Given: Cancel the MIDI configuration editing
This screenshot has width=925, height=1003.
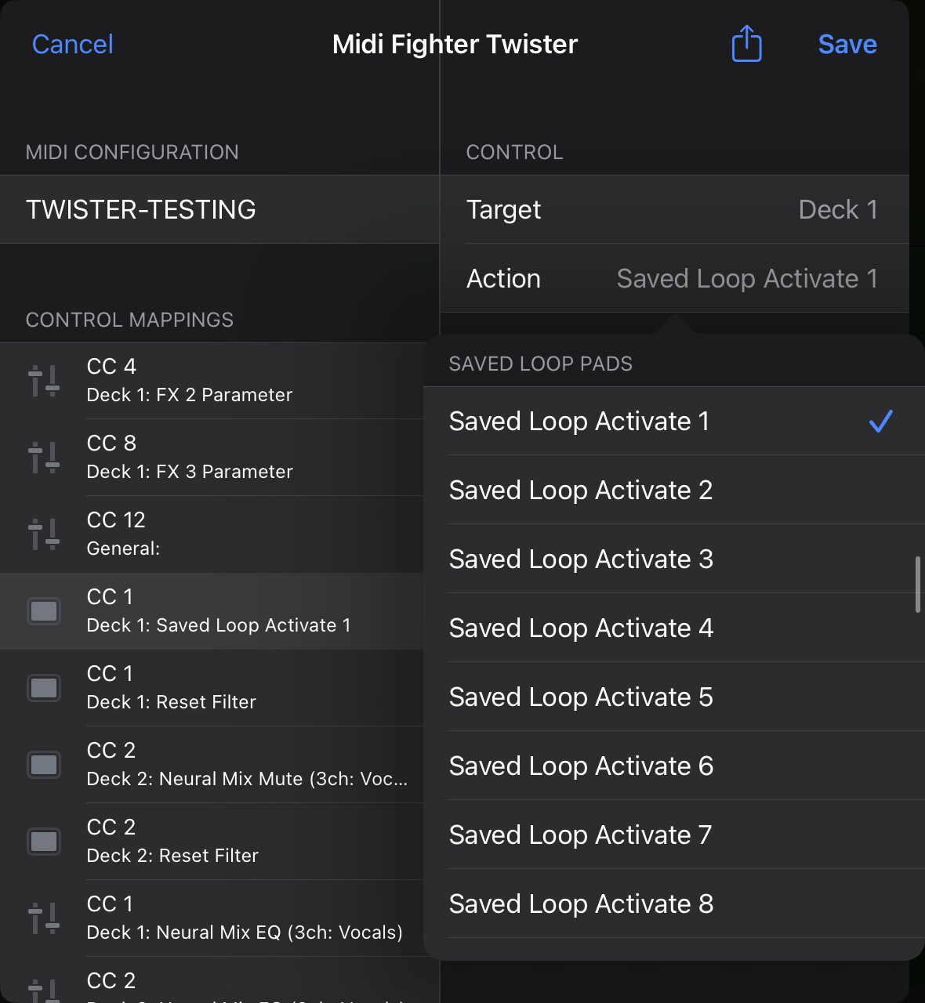Looking at the screenshot, I should click(73, 45).
